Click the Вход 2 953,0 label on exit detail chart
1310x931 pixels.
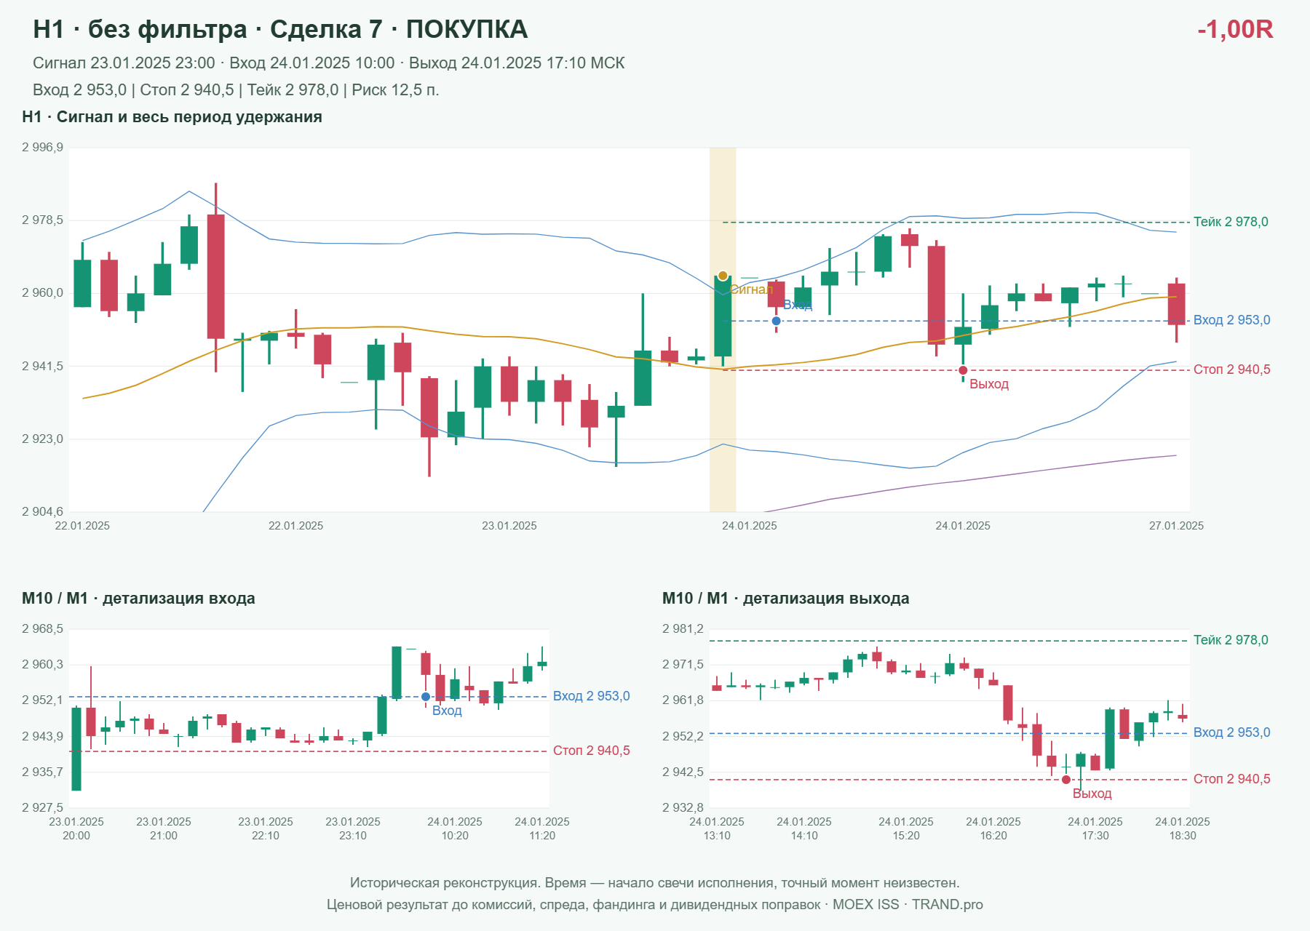point(1231,732)
